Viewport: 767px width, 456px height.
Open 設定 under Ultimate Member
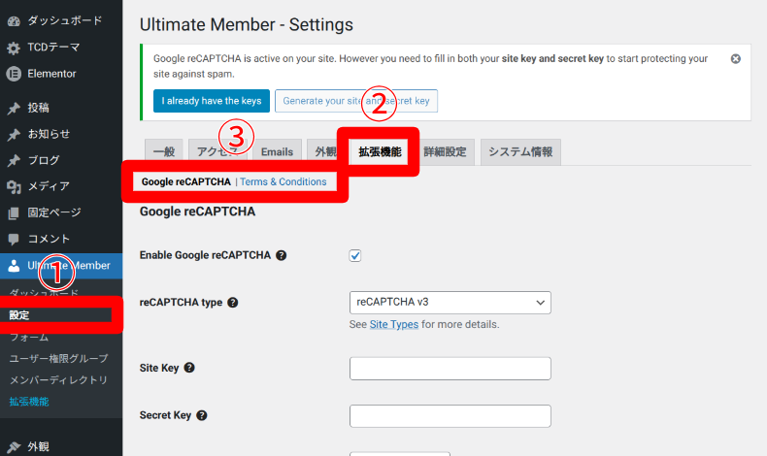pos(19,315)
